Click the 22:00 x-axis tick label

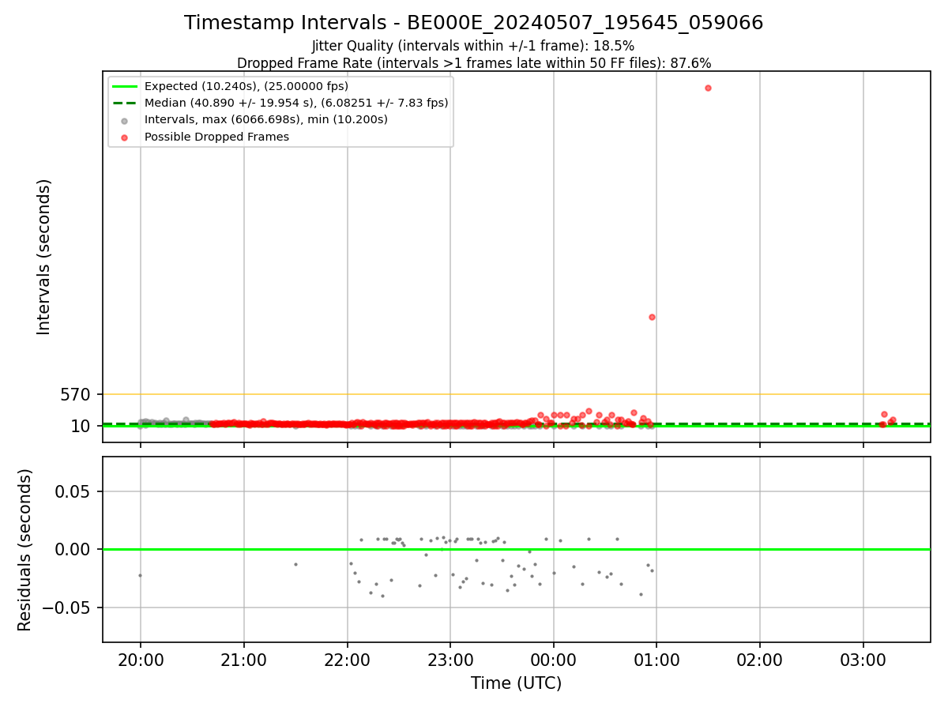(x=347, y=660)
